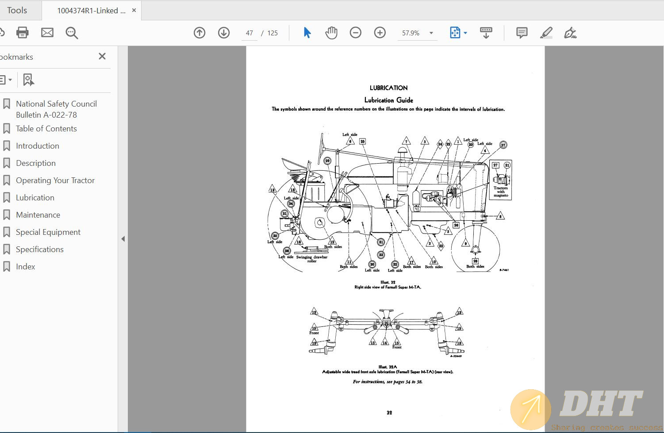Image resolution: width=664 pixels, height=433 pixels.
Task: Click the 'For instructions, see pages 34 to 38' text
Action: (388, 382)
